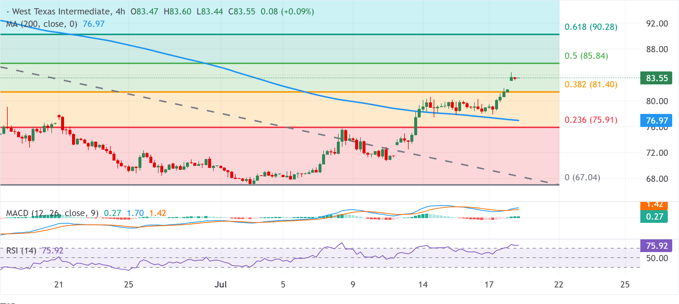This screenshot has height=304, width=679.
Task: Click the MACD line value 1.70
Action: pos(135,213)
